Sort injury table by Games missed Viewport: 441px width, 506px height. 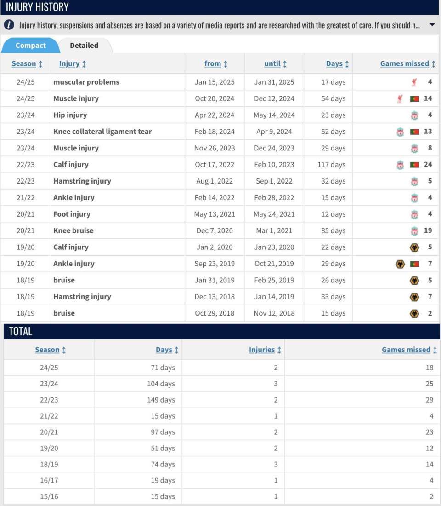click(408, 63)
